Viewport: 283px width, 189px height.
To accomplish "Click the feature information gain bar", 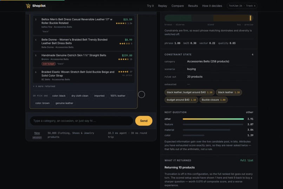I will (x=213, y=125).
